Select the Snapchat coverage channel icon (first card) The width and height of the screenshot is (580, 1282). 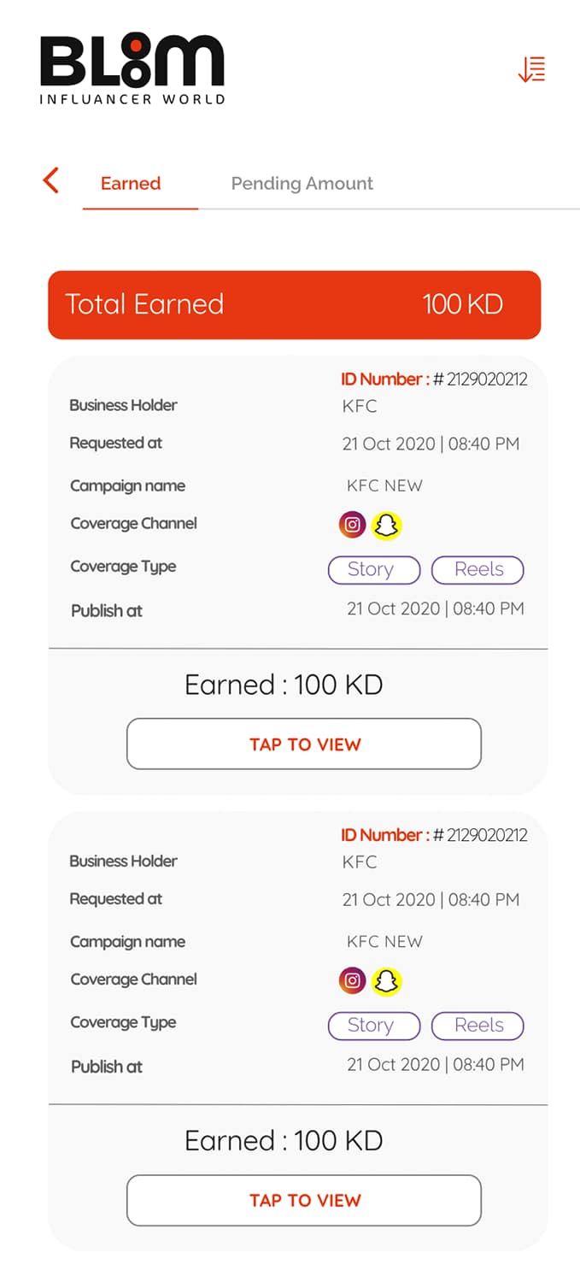tap(387, 525)
